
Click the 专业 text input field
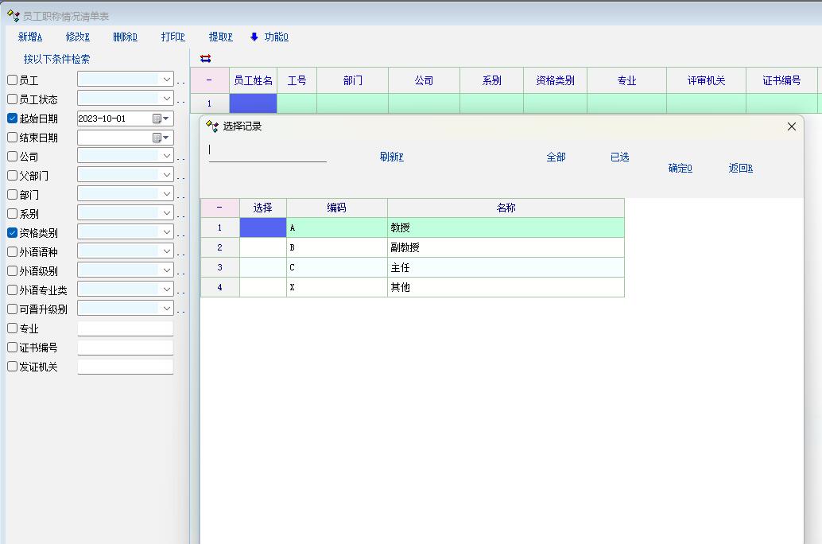[125, 328]
